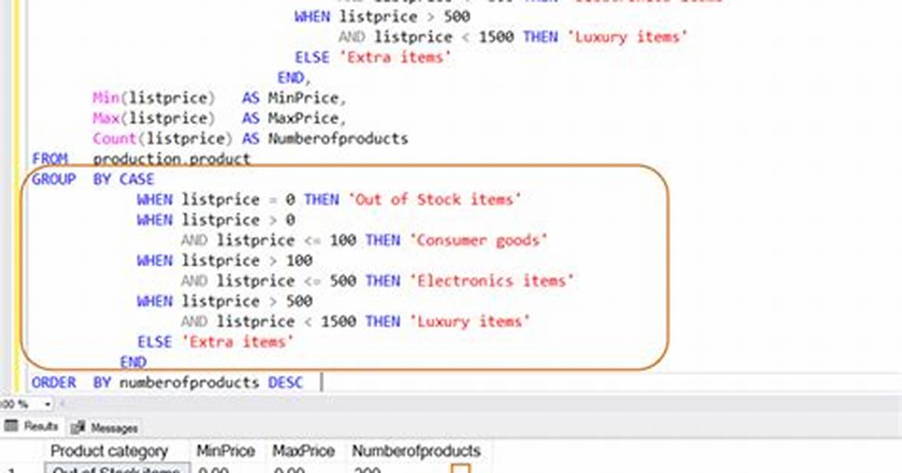Click the DESC keyword
The image size is (902, 473).
pyautogui.click(x=285, y=382)
